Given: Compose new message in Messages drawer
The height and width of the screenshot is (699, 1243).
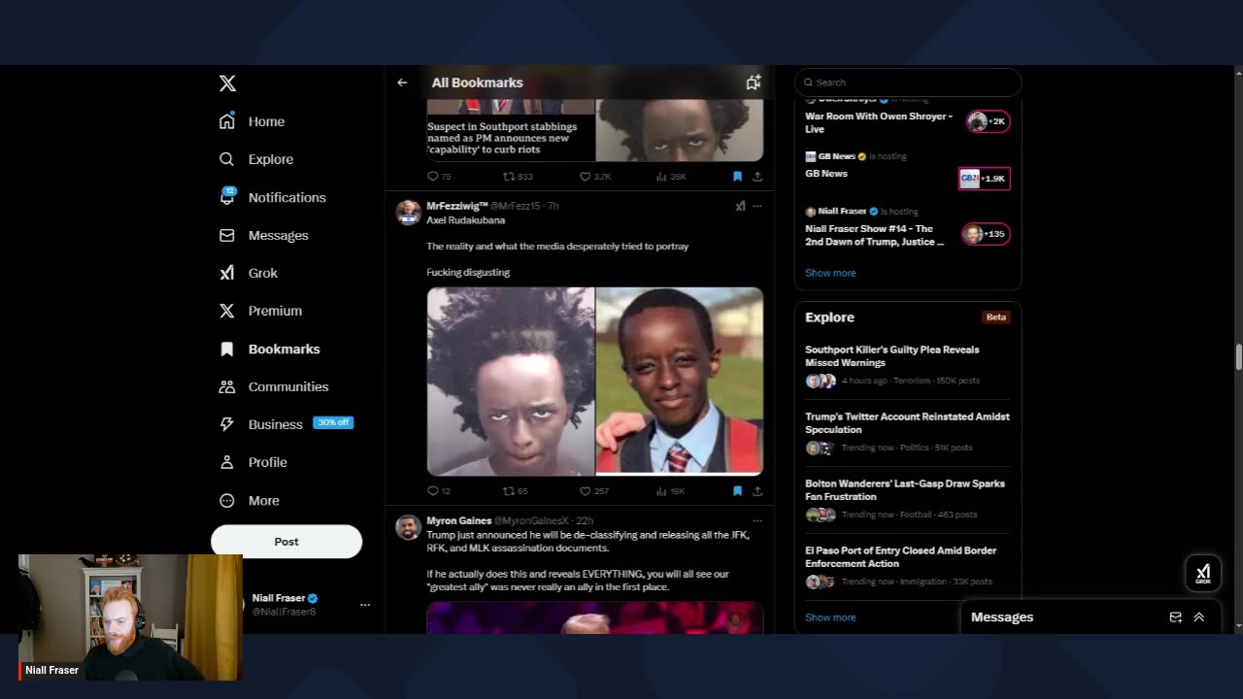Looking at the screenshot, I should click(1176, 617).
